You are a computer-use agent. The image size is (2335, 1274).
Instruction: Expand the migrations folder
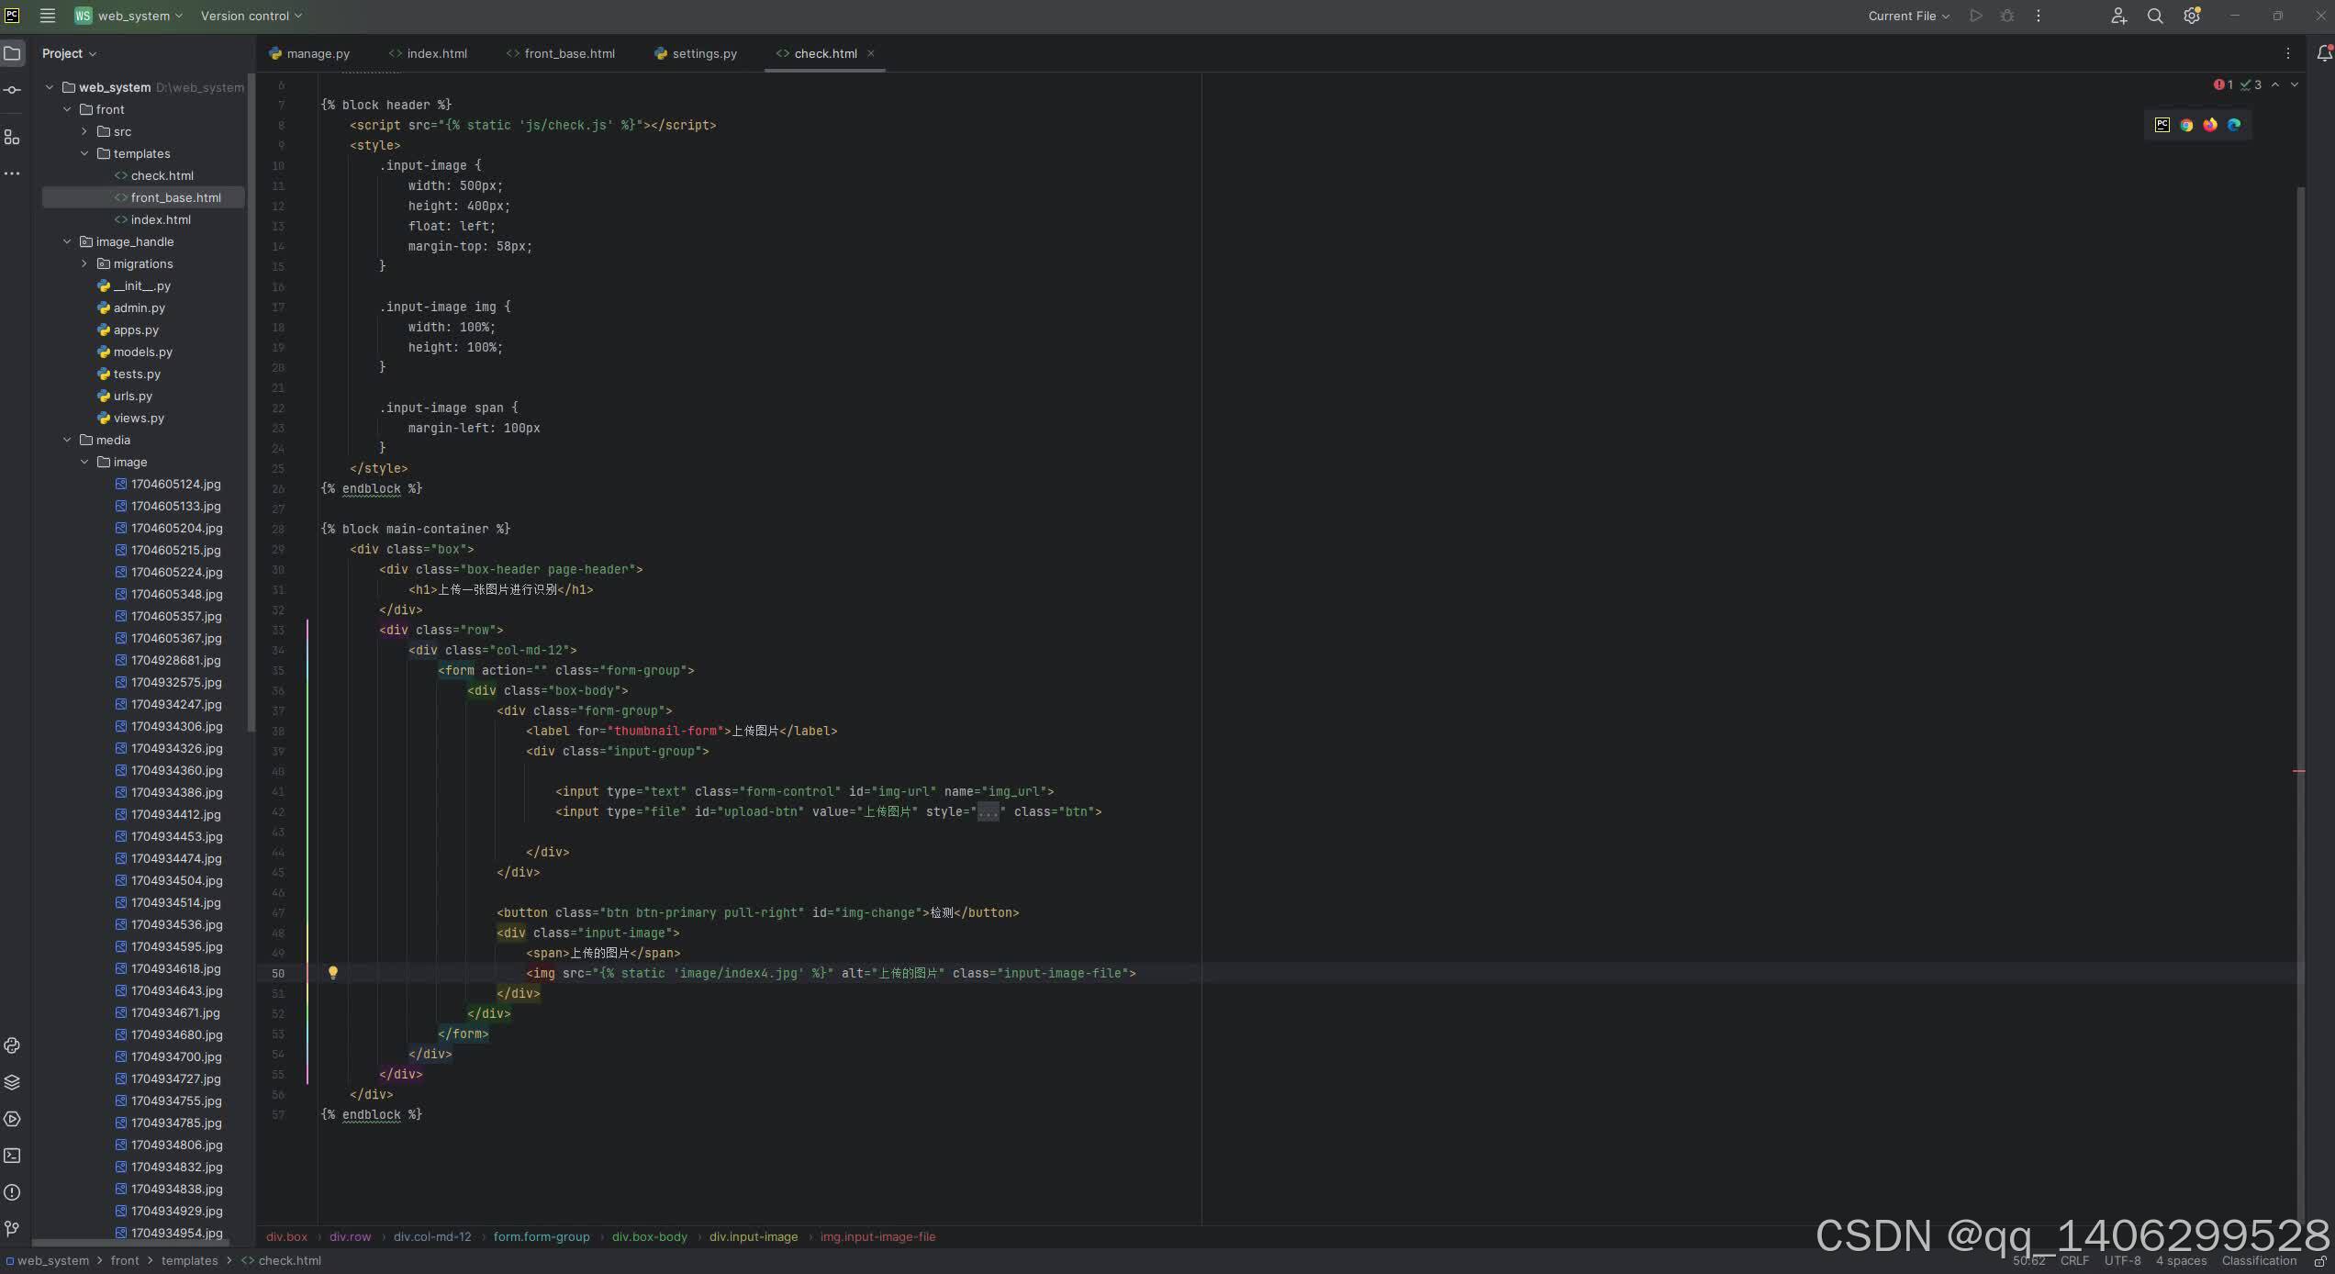(84, 263)
